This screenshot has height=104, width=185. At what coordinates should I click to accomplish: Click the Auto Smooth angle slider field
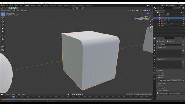coord(175,80)
